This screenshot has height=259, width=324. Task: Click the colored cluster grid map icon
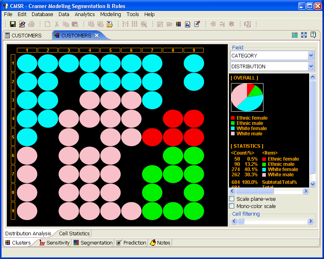pyautogui.click(x=178, y=24)
